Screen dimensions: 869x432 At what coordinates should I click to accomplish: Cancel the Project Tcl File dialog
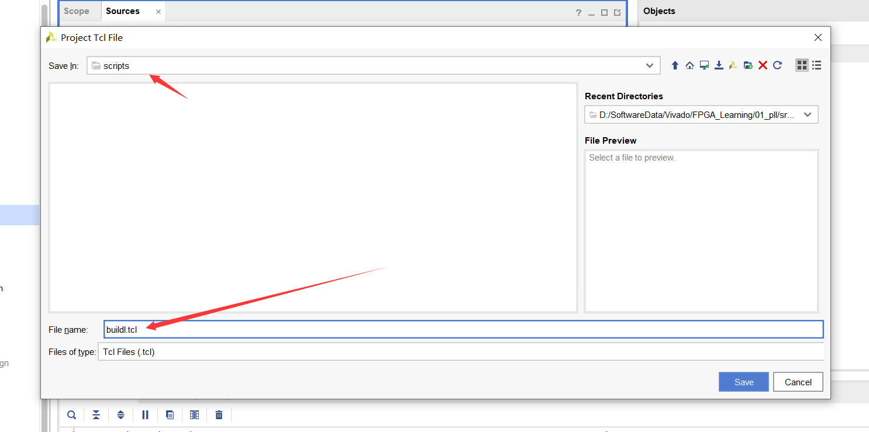point(798,382)
